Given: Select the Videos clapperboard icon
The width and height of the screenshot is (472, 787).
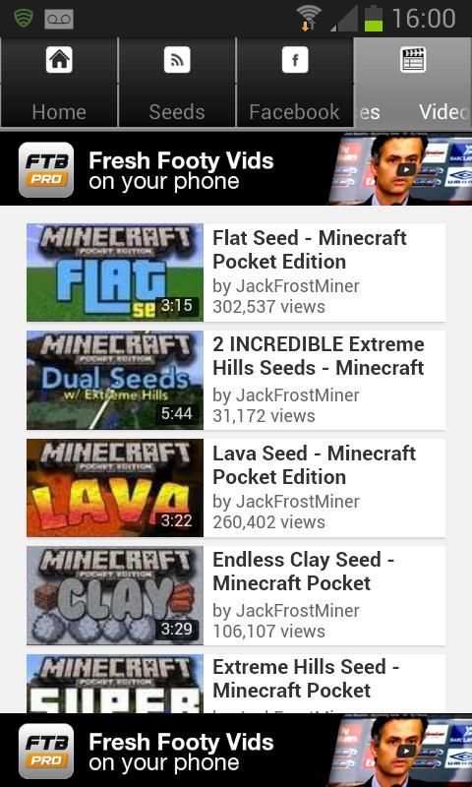Looking at the screenshot, I should (x=413, y=60).
